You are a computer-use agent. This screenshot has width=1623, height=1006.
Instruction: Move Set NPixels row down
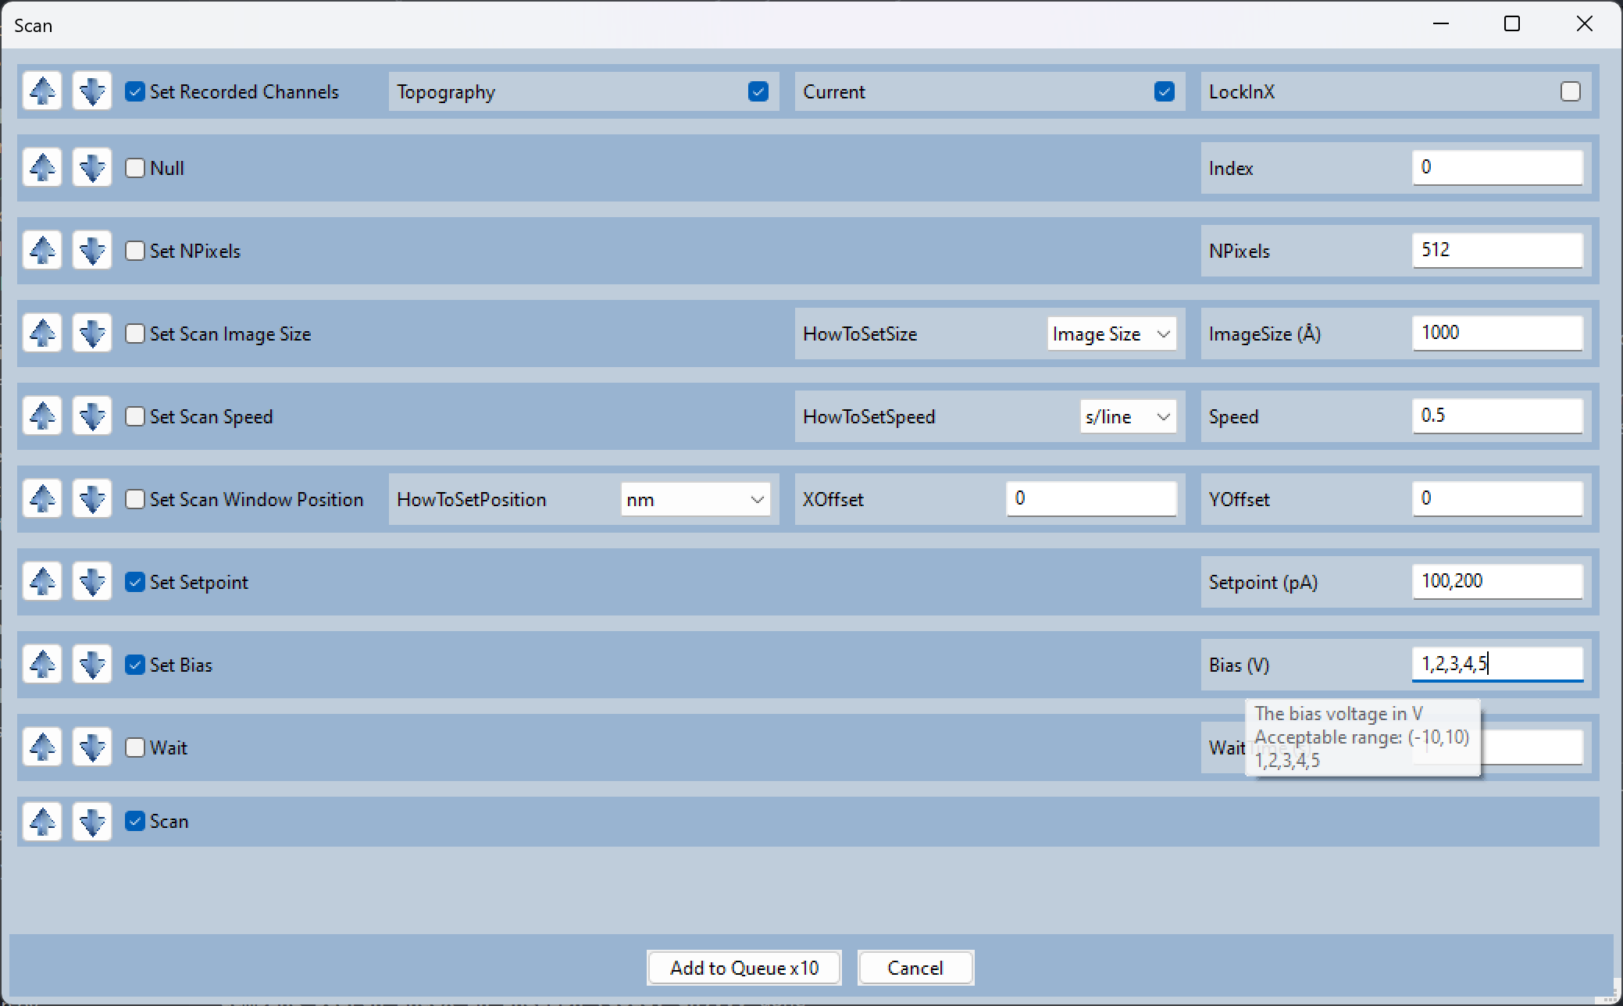92,251
